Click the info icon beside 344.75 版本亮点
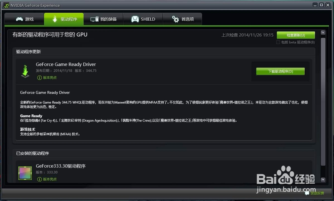The width and height of the screenshot is (334, 201). [39, 77]
